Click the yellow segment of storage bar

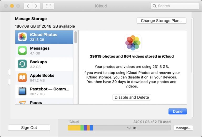(x=74, y=128)
